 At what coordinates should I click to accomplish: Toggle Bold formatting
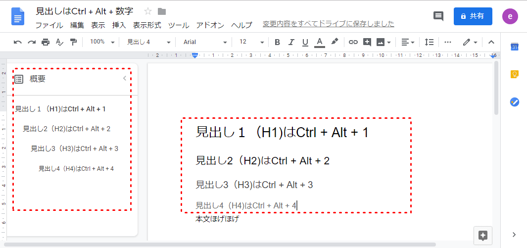277,42
